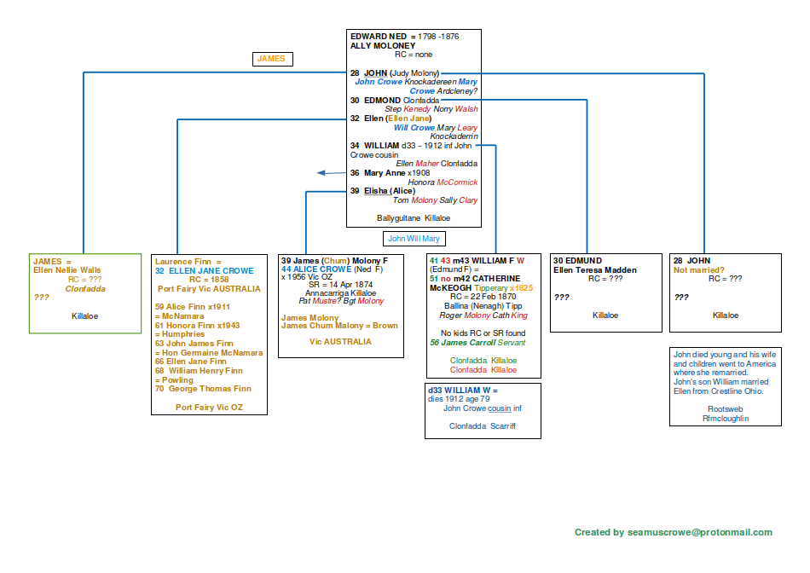Click the Rootsweb source text in note
810x573 pixels.
tap(726, 408)
